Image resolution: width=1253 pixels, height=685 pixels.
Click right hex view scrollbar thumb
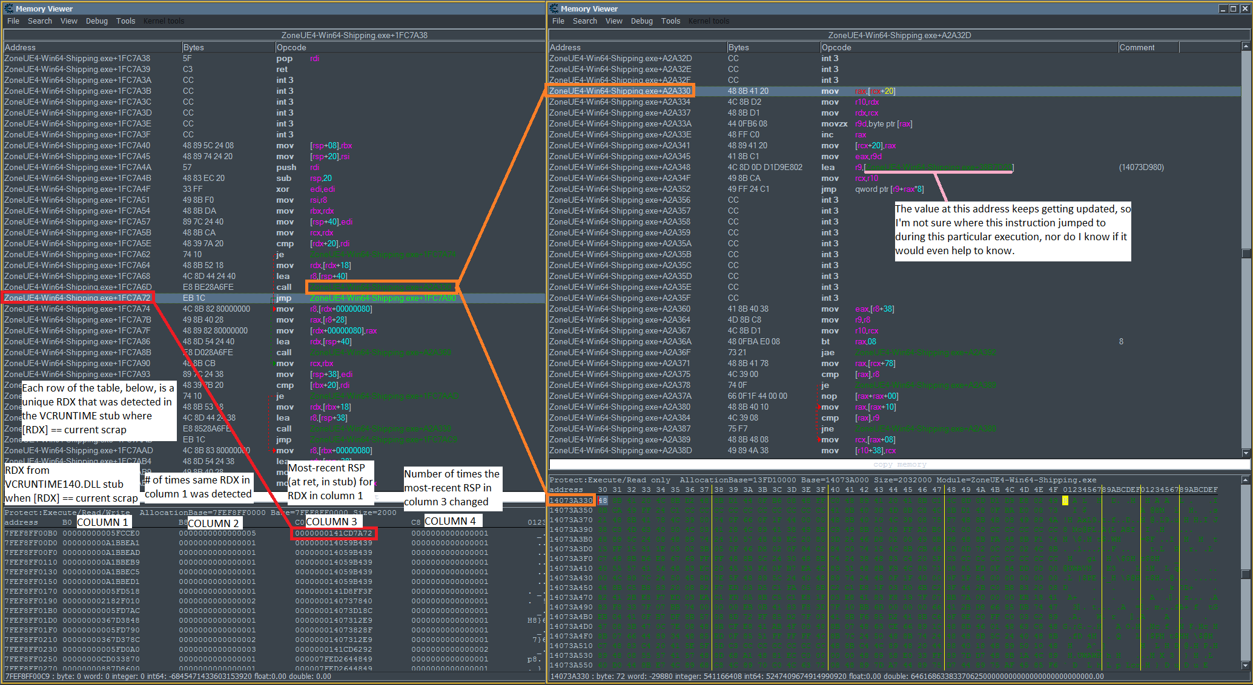(x=1246, y=574)
